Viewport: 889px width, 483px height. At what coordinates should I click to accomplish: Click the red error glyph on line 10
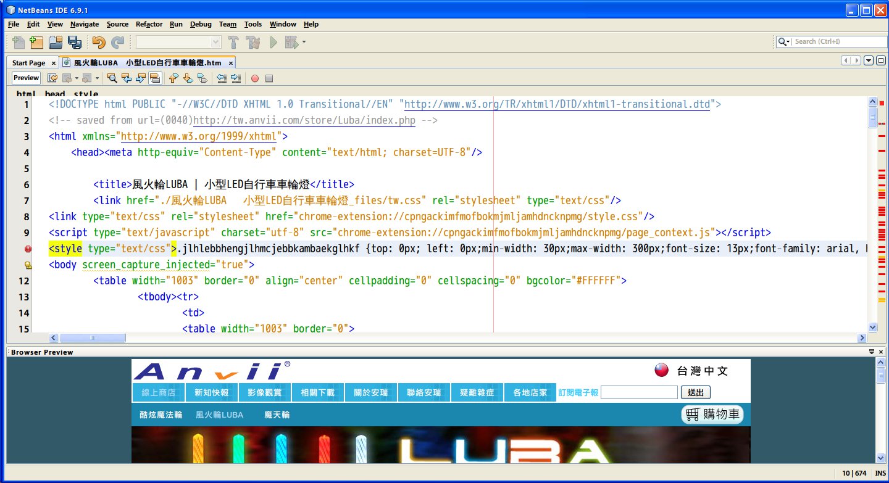(x=28, y=249)
